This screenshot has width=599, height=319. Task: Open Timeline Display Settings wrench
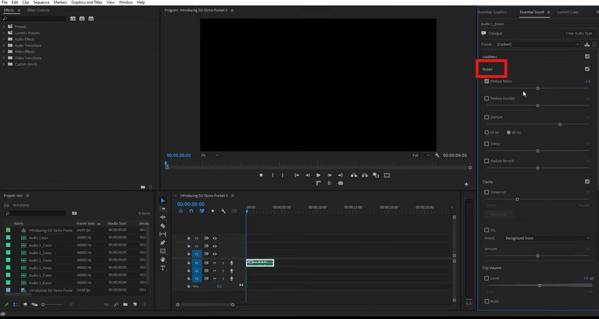coord(223,211)
